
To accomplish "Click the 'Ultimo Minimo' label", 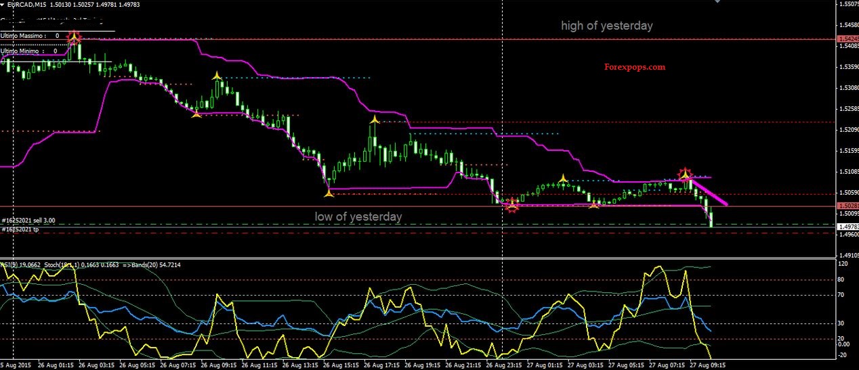I will point(21,51).
